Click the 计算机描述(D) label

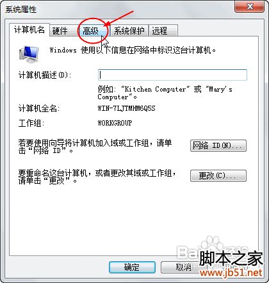pos(45,75)
